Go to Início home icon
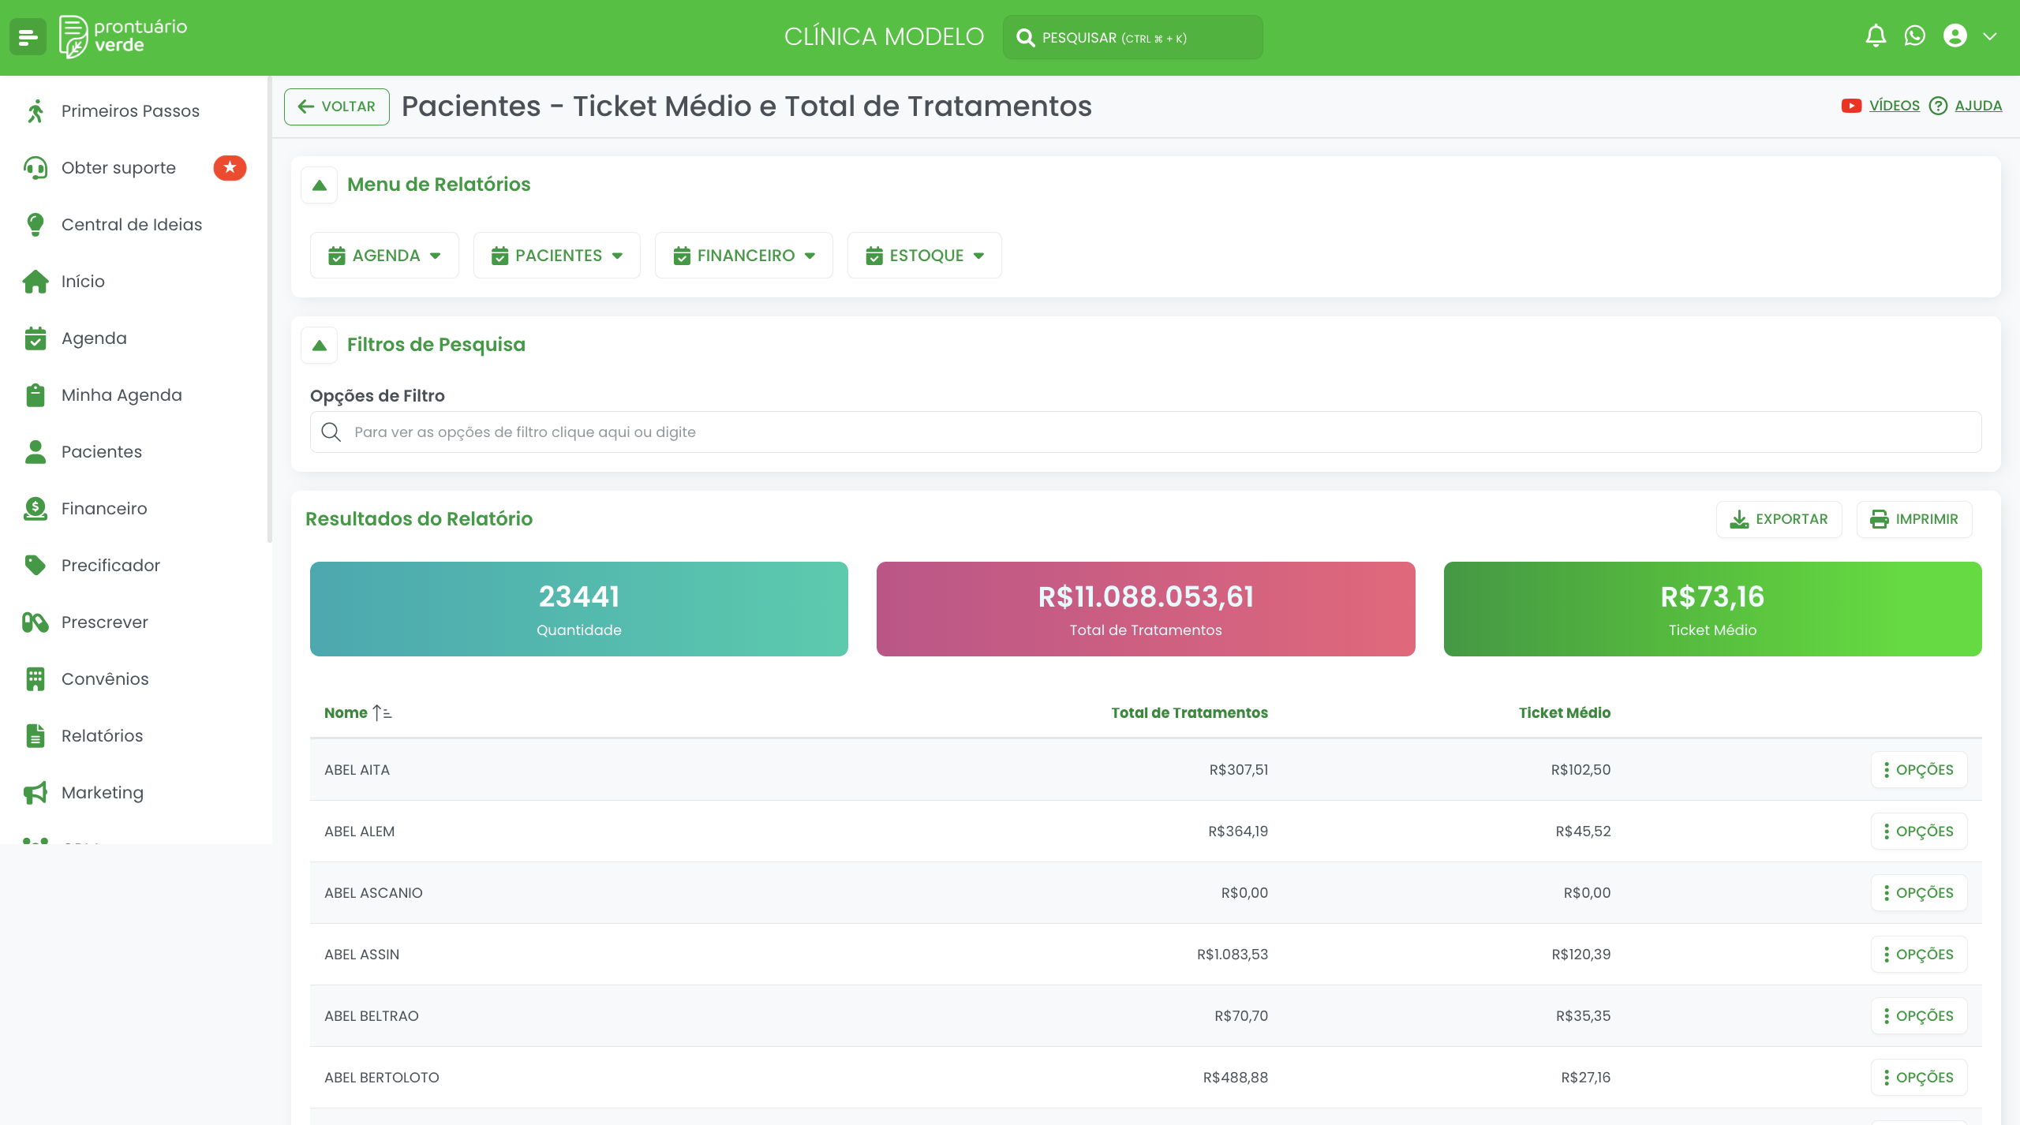Viewport: 2020px width, 1125px height. point(36,282)
